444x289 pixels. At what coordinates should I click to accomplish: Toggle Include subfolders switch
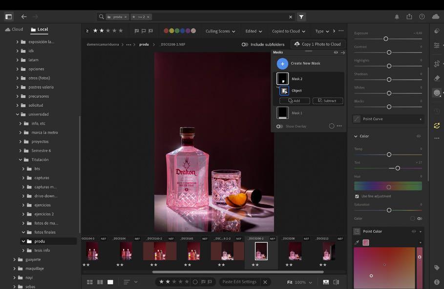(245, 44)
